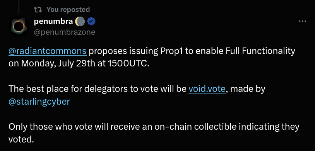Click the thread connector line above the avatar

click(19, 7)
